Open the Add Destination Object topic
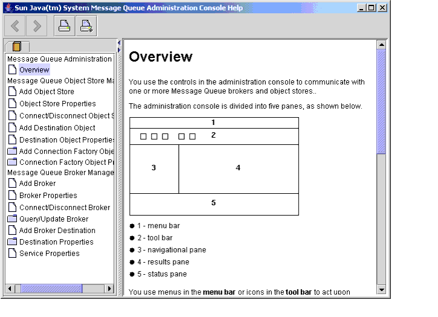Screen dimensions: 438x317 [57, 127]
